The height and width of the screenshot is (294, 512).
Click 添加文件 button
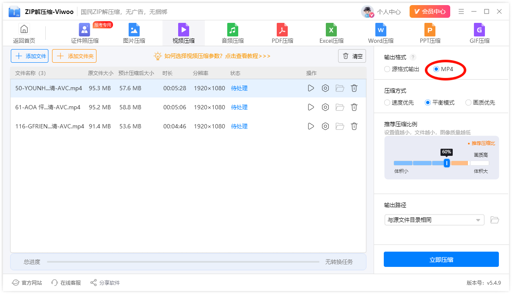click(x=30, y=56)
